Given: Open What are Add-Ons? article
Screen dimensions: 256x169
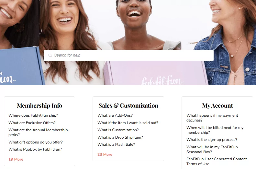Looking at the screenshot, I should 115,115.
